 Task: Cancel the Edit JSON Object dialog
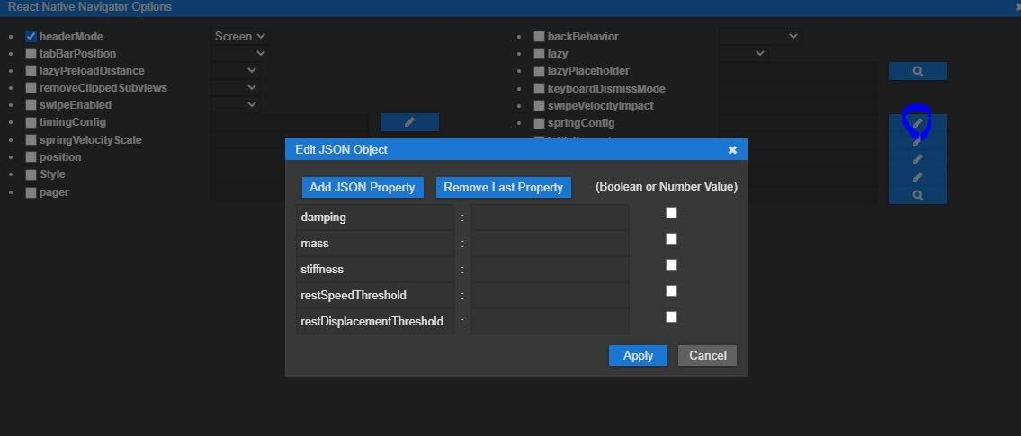tap(707, 355)
